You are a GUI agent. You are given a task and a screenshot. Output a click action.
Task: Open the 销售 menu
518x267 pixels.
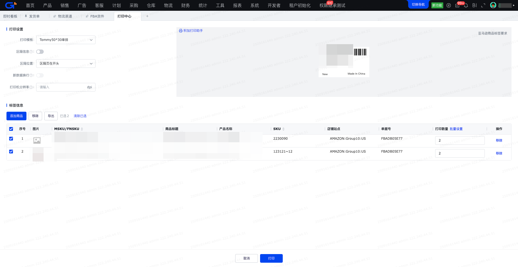point(65,5)
